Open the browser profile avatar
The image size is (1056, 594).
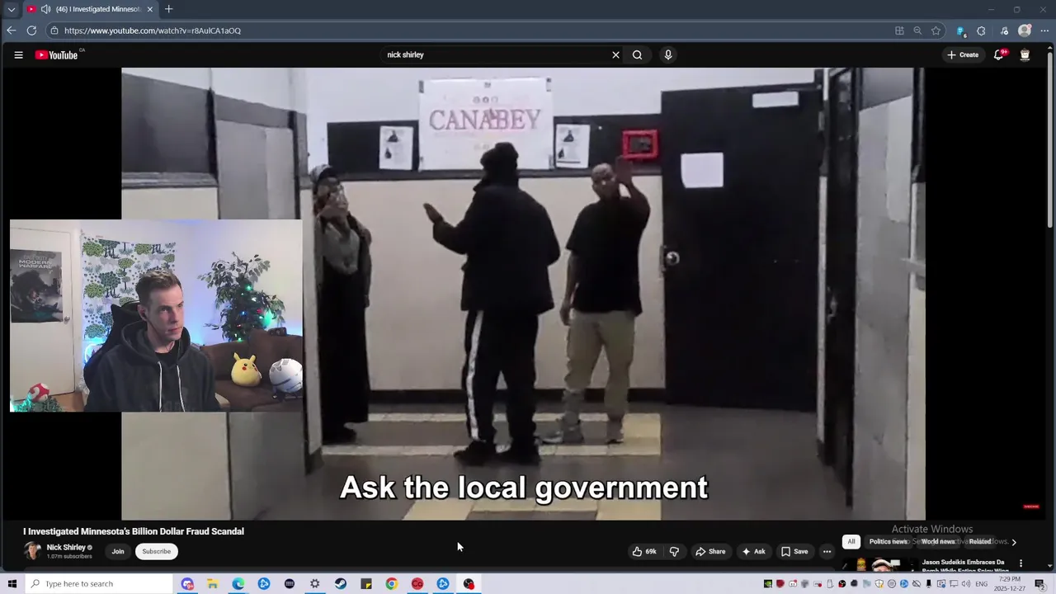click(x=1025, y=31)
